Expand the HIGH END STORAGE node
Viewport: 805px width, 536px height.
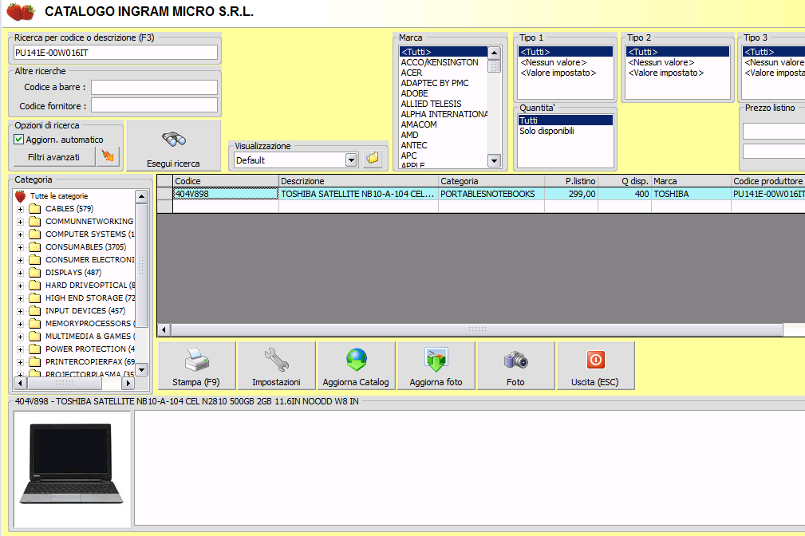(x=20, y=298)
